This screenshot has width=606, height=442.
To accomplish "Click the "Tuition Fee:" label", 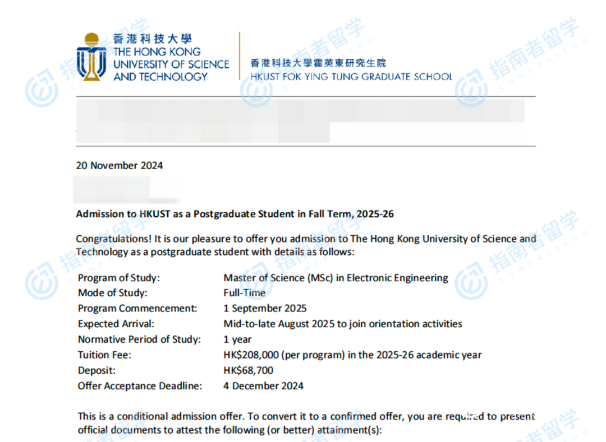I will (x=104, y=355).
